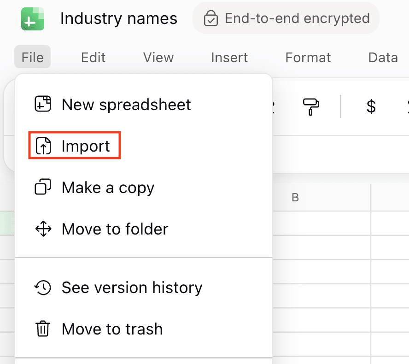409x364 pixels.
Task: Close the File menu by clicking File
Action: click(x=32, y=57)
